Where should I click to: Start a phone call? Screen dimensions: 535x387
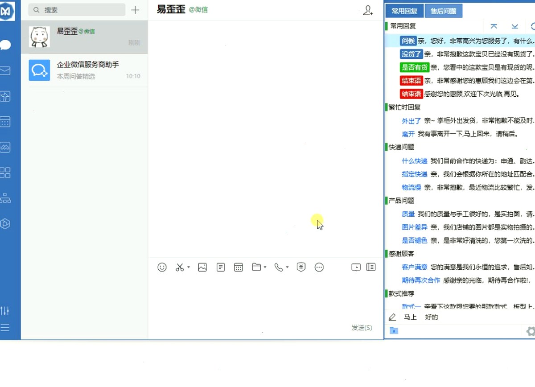(279, 267)
